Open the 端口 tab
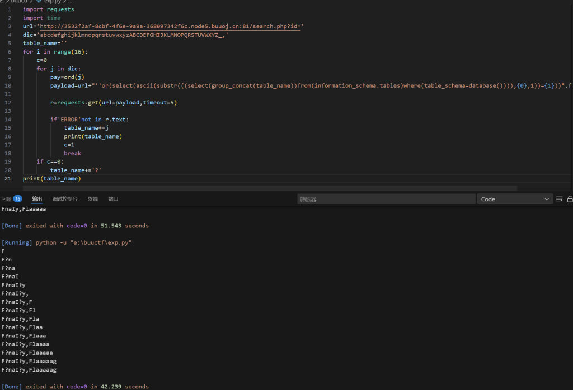 pos(113,199)
